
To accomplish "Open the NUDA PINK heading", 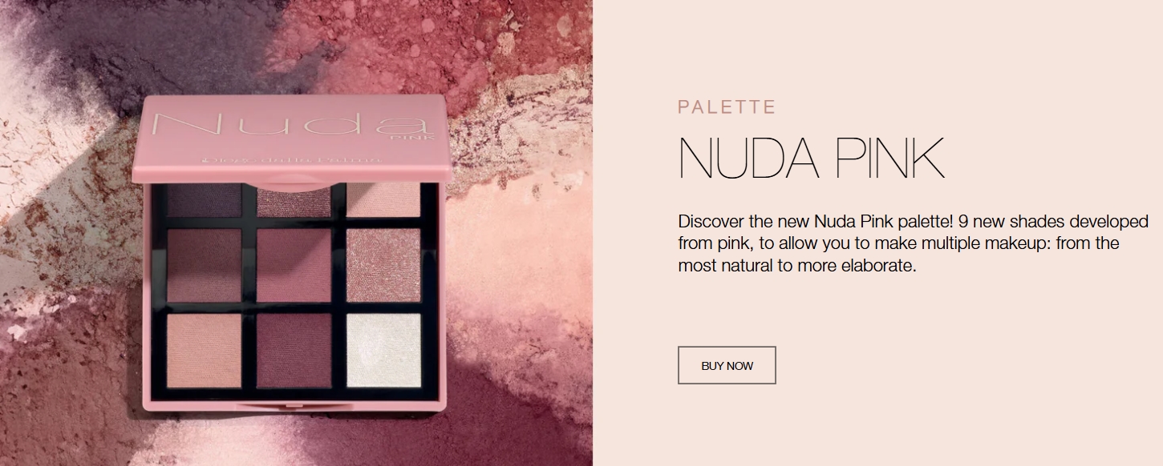I will 811,159.
